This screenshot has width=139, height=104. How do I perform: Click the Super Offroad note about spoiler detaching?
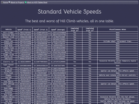coord(118,84)
